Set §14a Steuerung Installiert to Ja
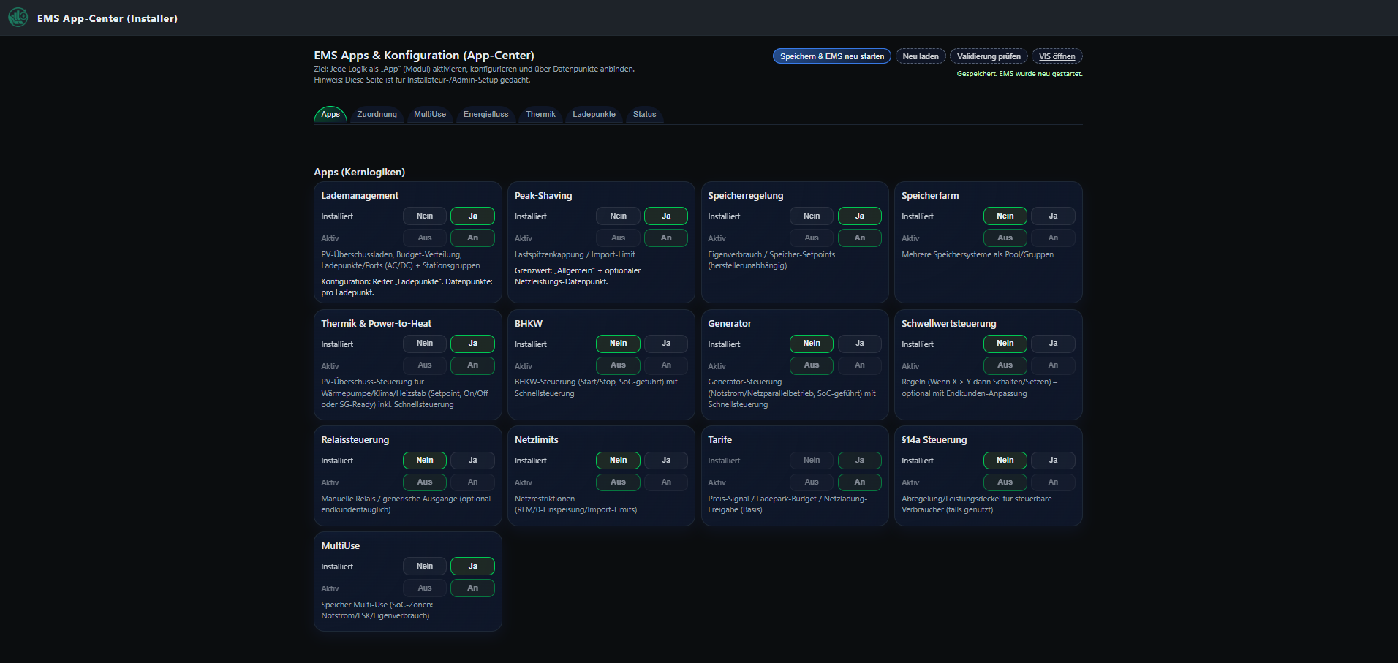The width and height of the screenshot is (1398, 663). click(x=1053, y=461)
